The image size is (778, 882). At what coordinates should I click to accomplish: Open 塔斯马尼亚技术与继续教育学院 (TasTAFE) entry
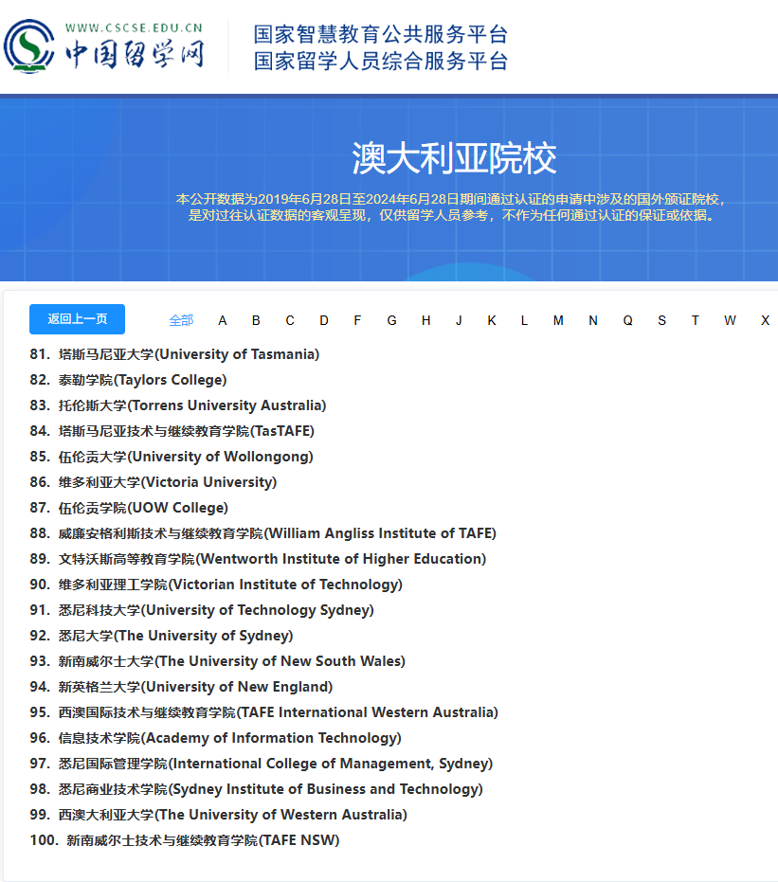coord(172,431)
